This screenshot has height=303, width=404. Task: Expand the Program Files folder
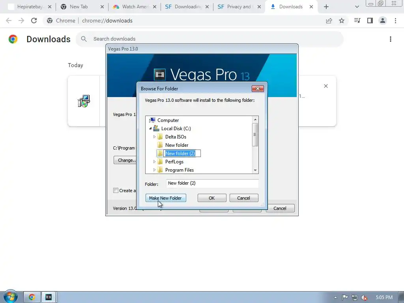154,170
